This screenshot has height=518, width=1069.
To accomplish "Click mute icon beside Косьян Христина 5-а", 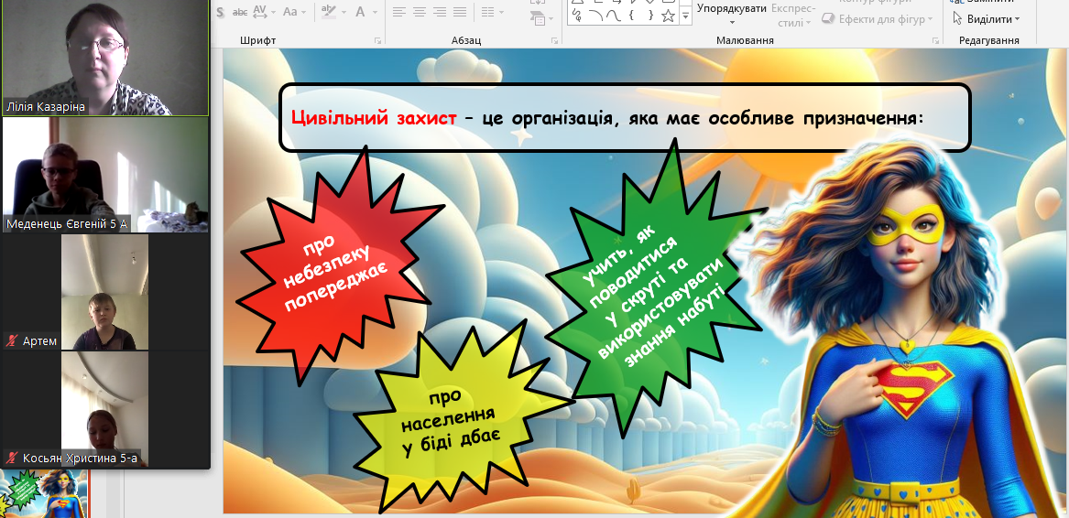I will pos(12,458).
